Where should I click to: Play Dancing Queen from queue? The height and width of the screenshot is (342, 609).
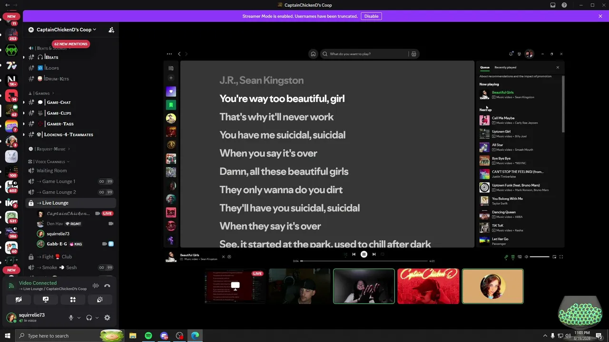click(x=520, y=214)
